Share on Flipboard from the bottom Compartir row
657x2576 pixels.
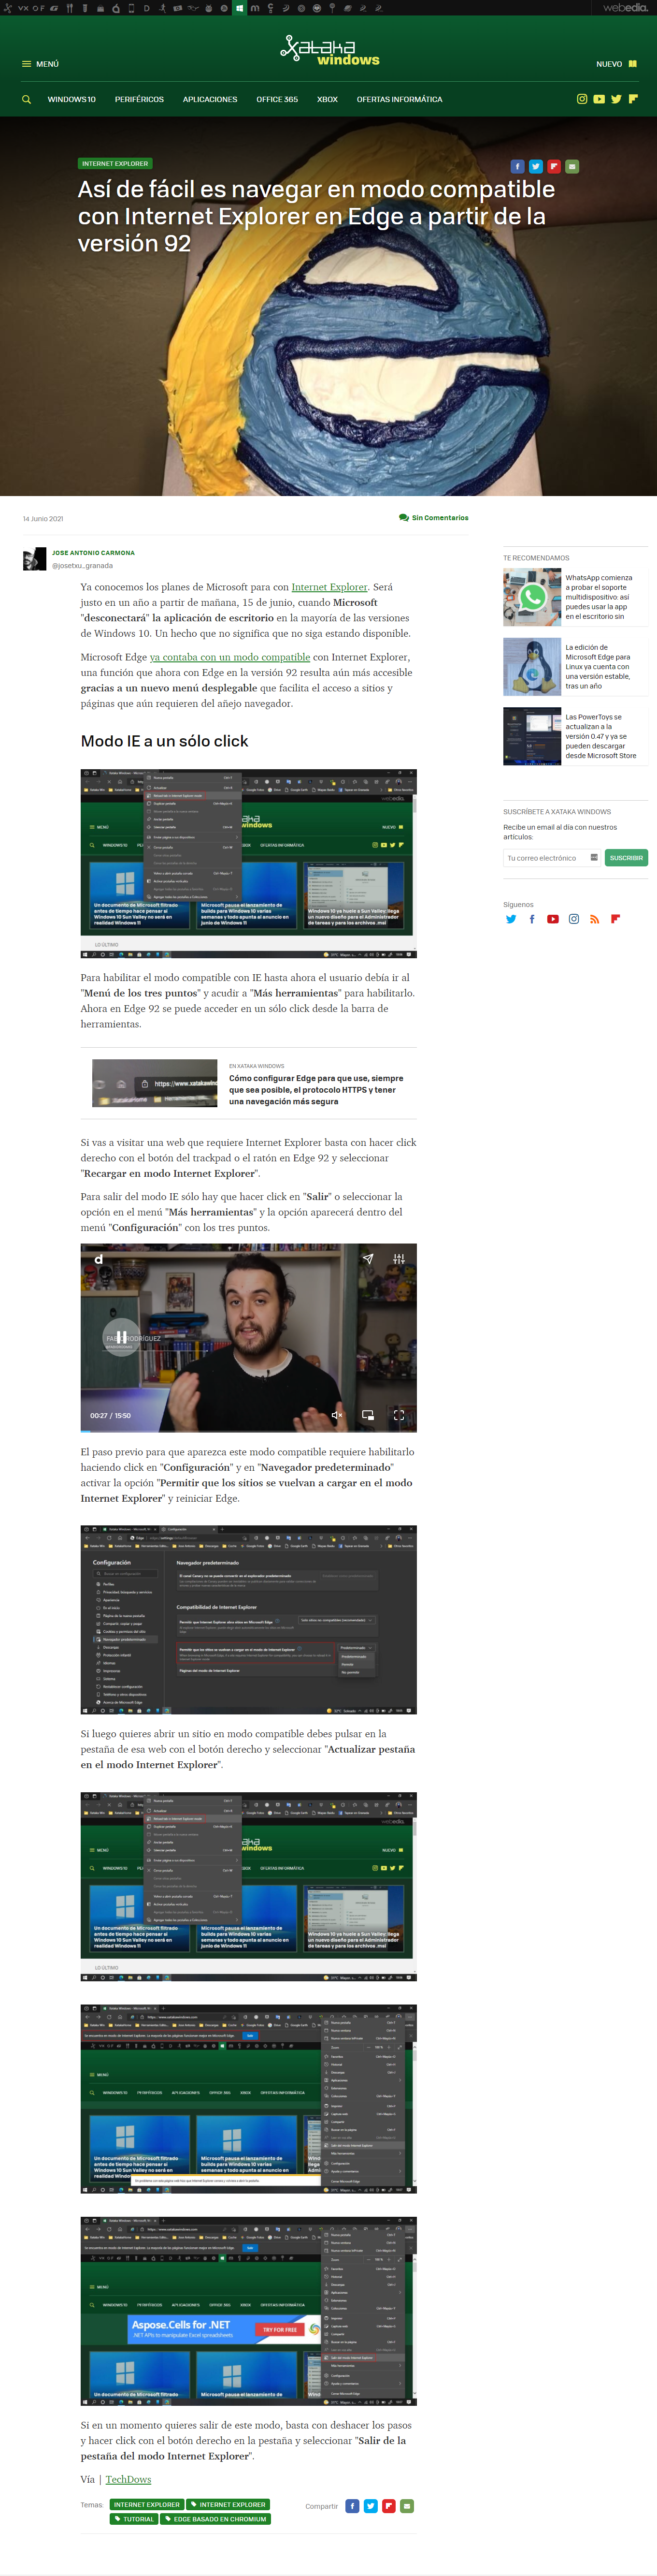[x=388, y=2505]
